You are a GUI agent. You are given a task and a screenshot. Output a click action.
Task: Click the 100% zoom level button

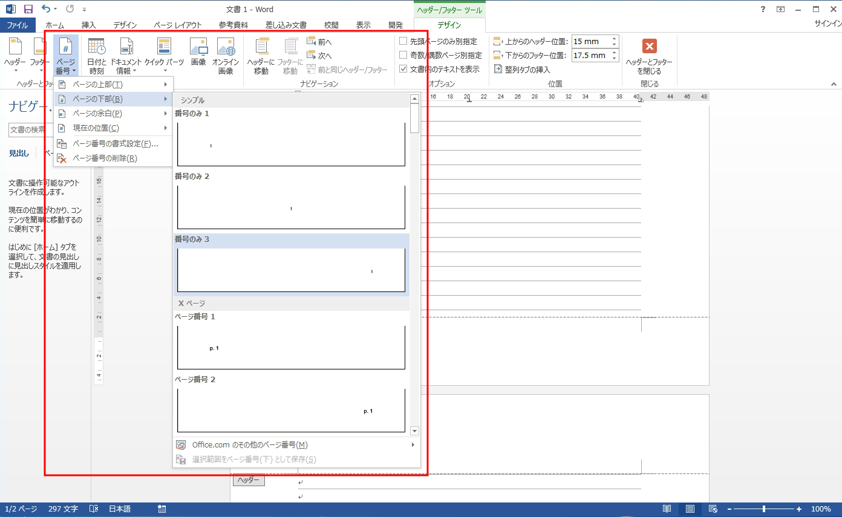821,509
